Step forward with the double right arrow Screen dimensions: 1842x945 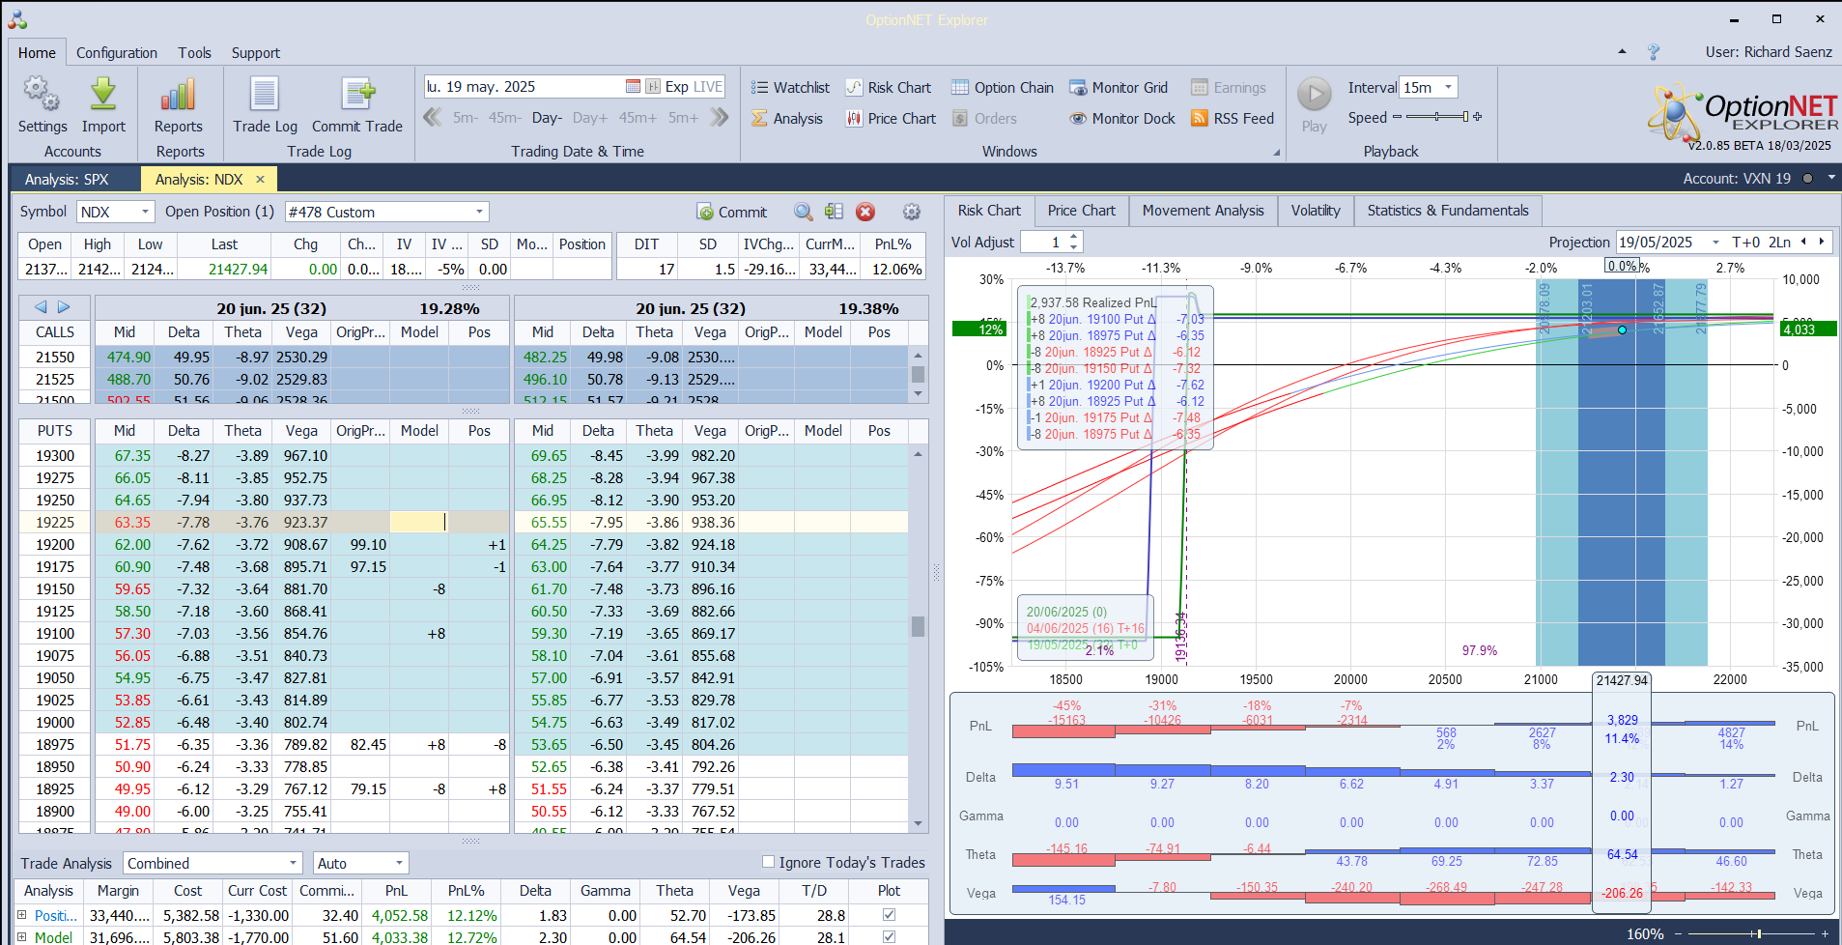coord(720,118)
